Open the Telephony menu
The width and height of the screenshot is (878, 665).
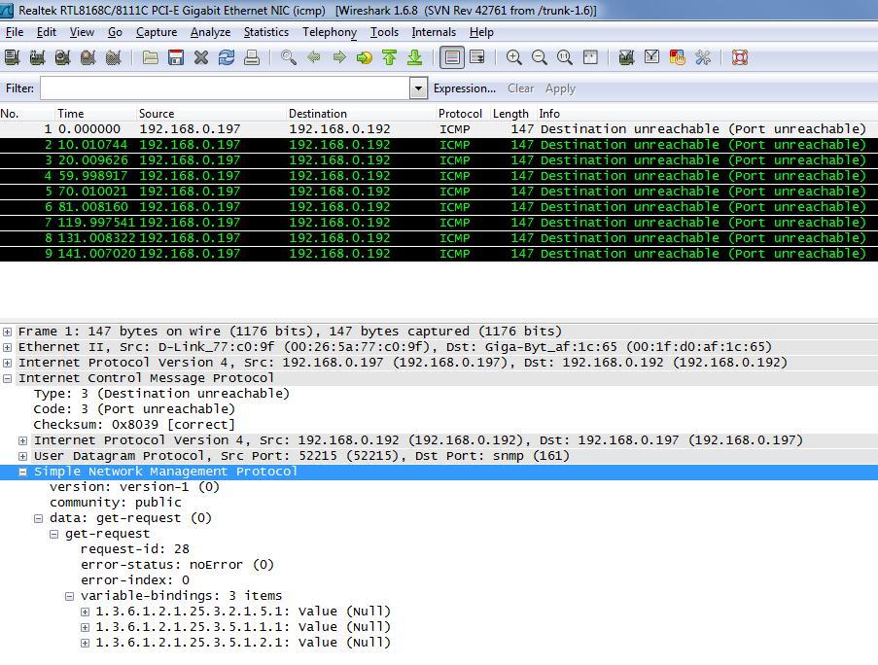coord(330,32)
